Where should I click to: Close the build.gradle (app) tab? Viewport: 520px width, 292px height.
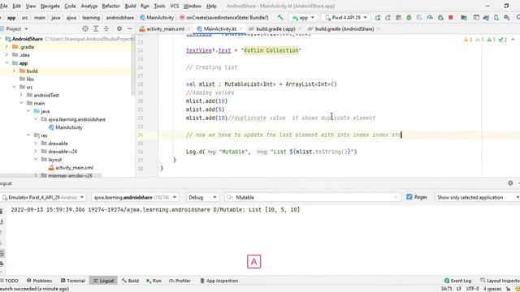299,29
